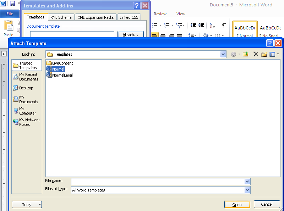The image size is (284, 211).
Task: Click the Paste icon in Word ribbon
Action: click(x=8, y=26)
